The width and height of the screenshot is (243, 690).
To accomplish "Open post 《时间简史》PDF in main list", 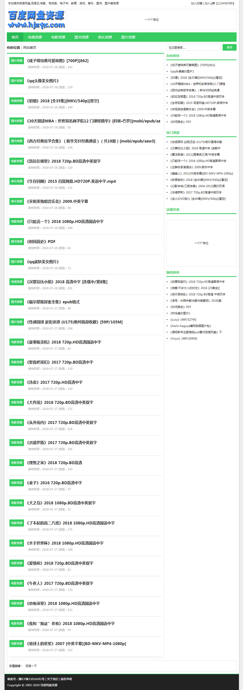I will click(41, 242).
